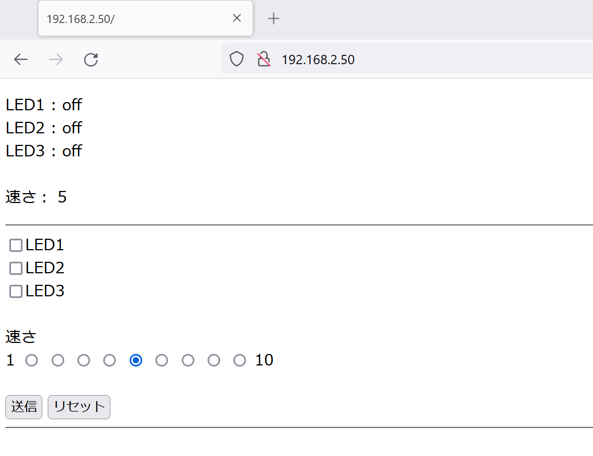Choose the third speed radio button
The width and height of the screenshot is (593, 456).
(83, 361)
